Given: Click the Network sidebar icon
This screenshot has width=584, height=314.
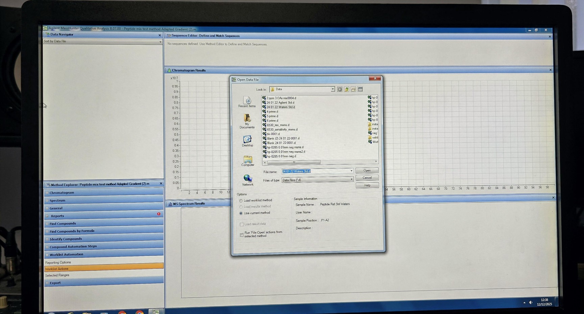Looking at the screenshot, I should tap(247, 179).
